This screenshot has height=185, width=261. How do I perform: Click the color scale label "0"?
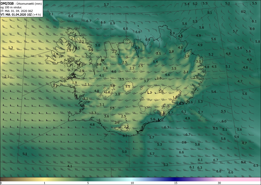click(1, 183)
